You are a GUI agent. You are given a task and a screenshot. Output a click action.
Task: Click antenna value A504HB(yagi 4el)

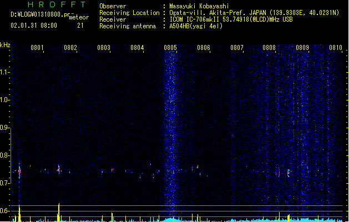pyautogui.click(x=196, y=26)
